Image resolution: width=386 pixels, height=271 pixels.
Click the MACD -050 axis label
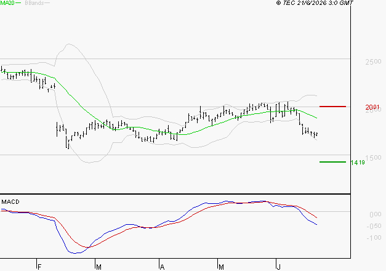coord(374,226)
